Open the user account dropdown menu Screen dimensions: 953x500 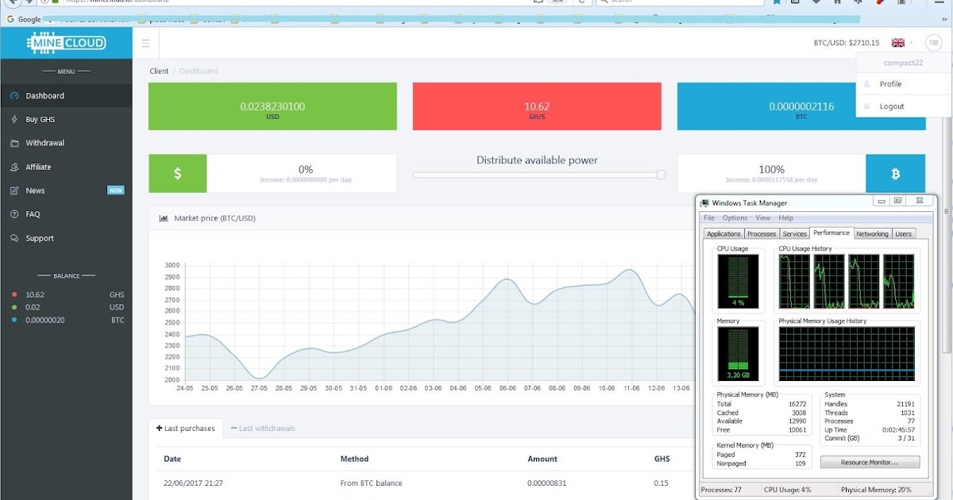pos(934,42)
